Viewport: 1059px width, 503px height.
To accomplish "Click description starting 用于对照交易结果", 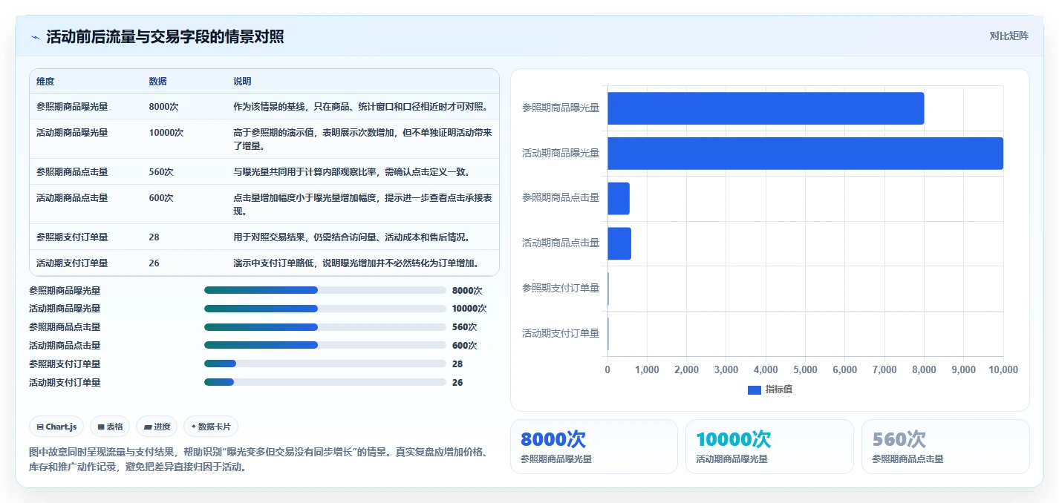I will point(351,237).
